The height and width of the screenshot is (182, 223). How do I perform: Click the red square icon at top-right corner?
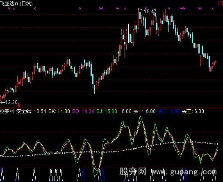[221, 3]
